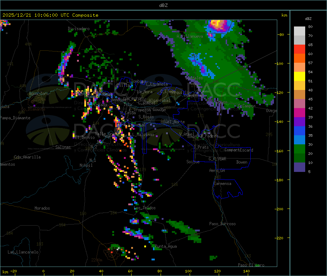This screenshot has width=327, height=276.
Task: Click the Paso_Barroso label
Action: tap(222, 224)
